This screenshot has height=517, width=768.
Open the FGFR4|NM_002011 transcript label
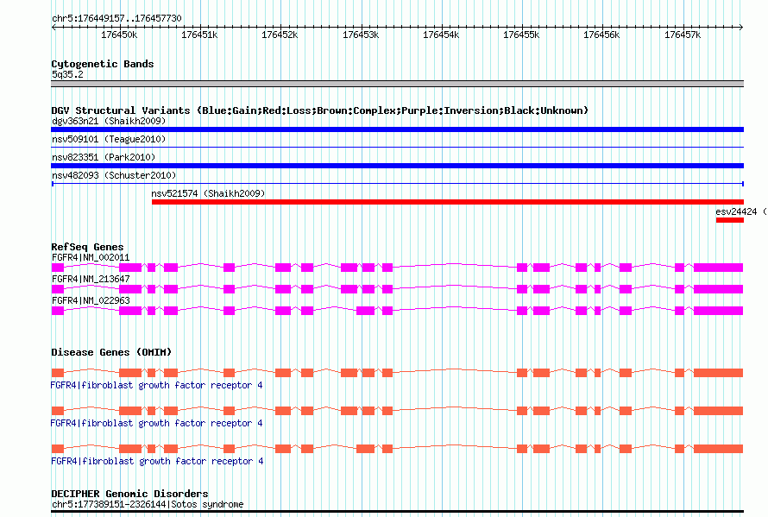tap(91, 257)
